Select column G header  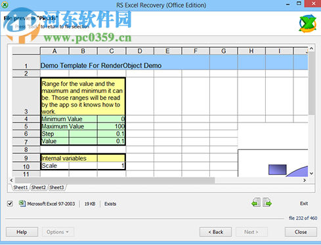click(x=223, y=51)
